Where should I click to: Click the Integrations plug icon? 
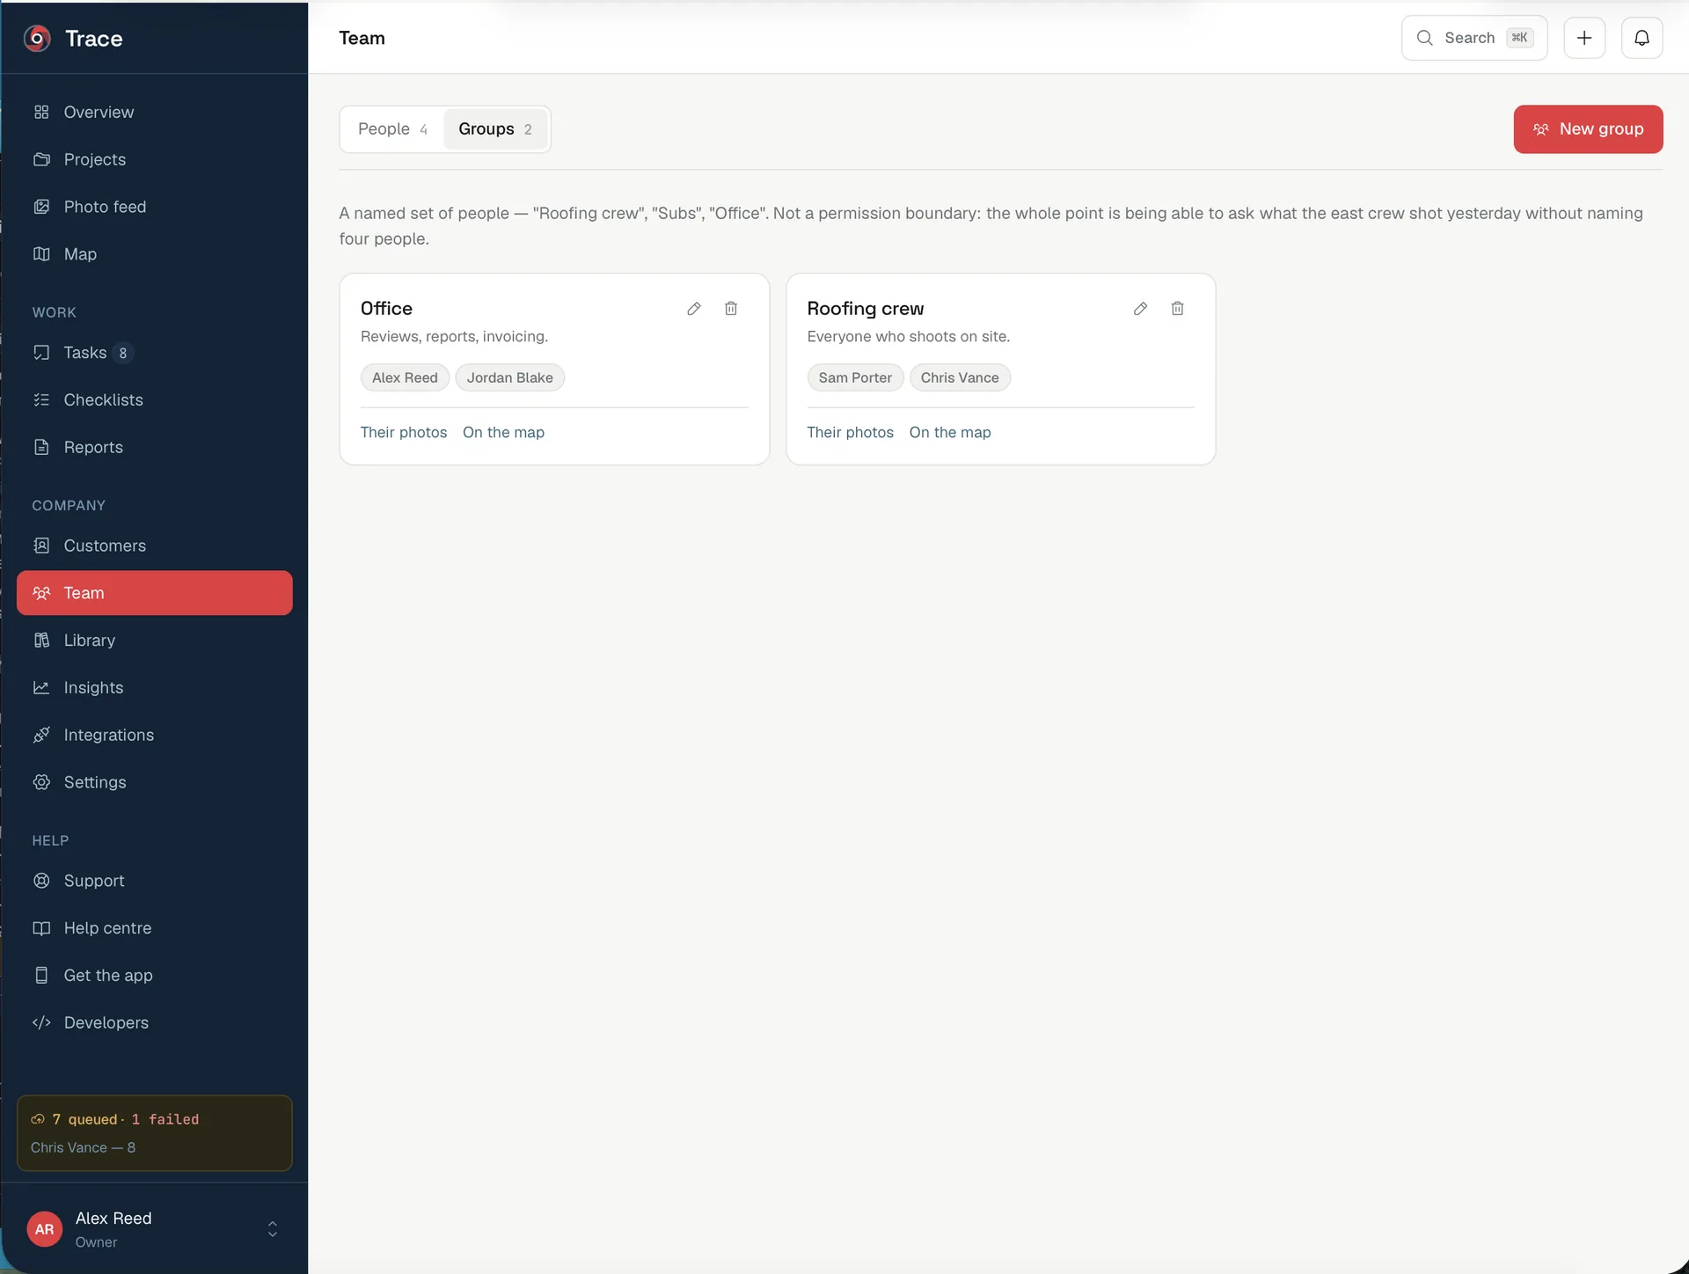(41, 735)
